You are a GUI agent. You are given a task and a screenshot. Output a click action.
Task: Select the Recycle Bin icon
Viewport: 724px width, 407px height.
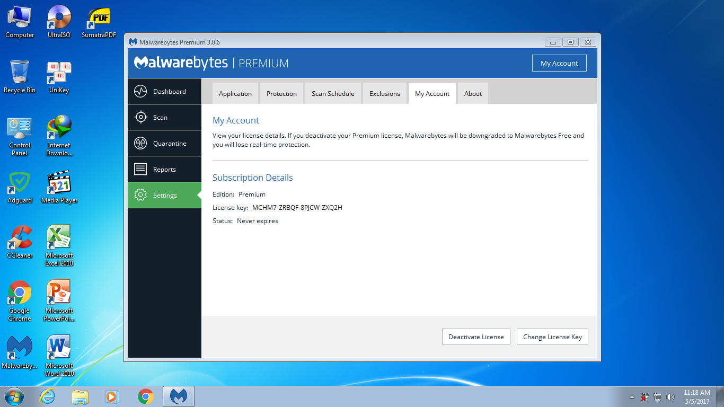pos(20,77)
